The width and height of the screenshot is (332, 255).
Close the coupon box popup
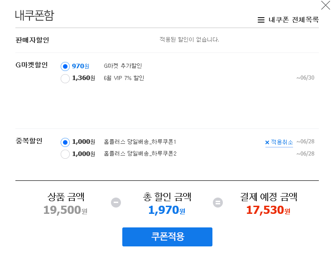pyautogui.click(x=325, y=5)
